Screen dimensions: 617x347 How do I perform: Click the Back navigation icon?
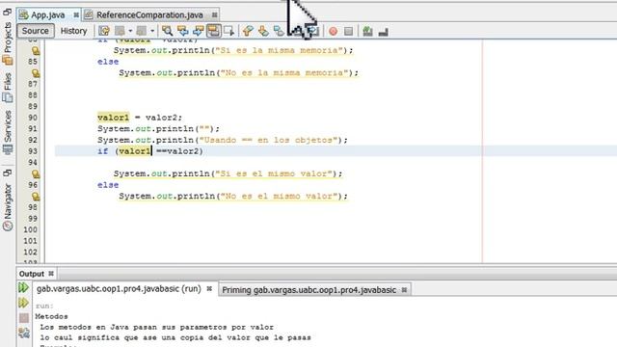[x=120, y=31]
